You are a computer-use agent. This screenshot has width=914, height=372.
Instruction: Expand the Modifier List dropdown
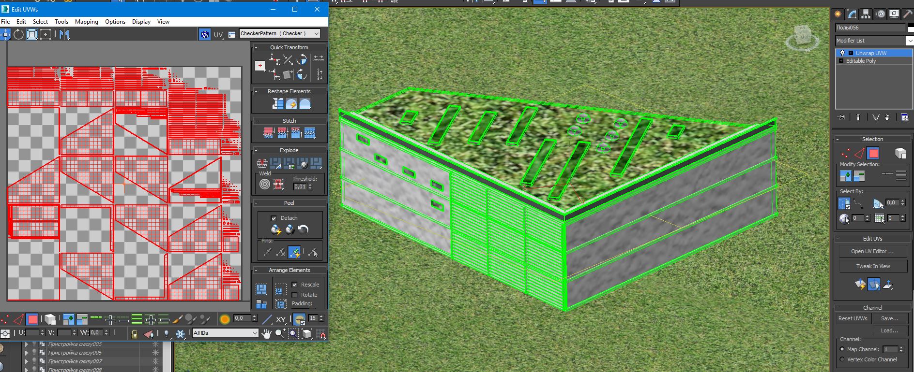(x=874, y=41)
